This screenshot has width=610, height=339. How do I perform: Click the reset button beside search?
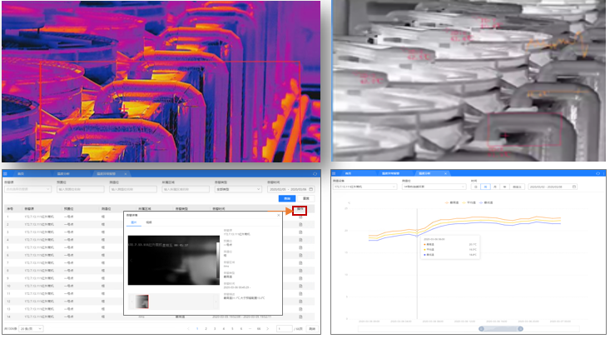pyautogui.click(x=305, y=198)
